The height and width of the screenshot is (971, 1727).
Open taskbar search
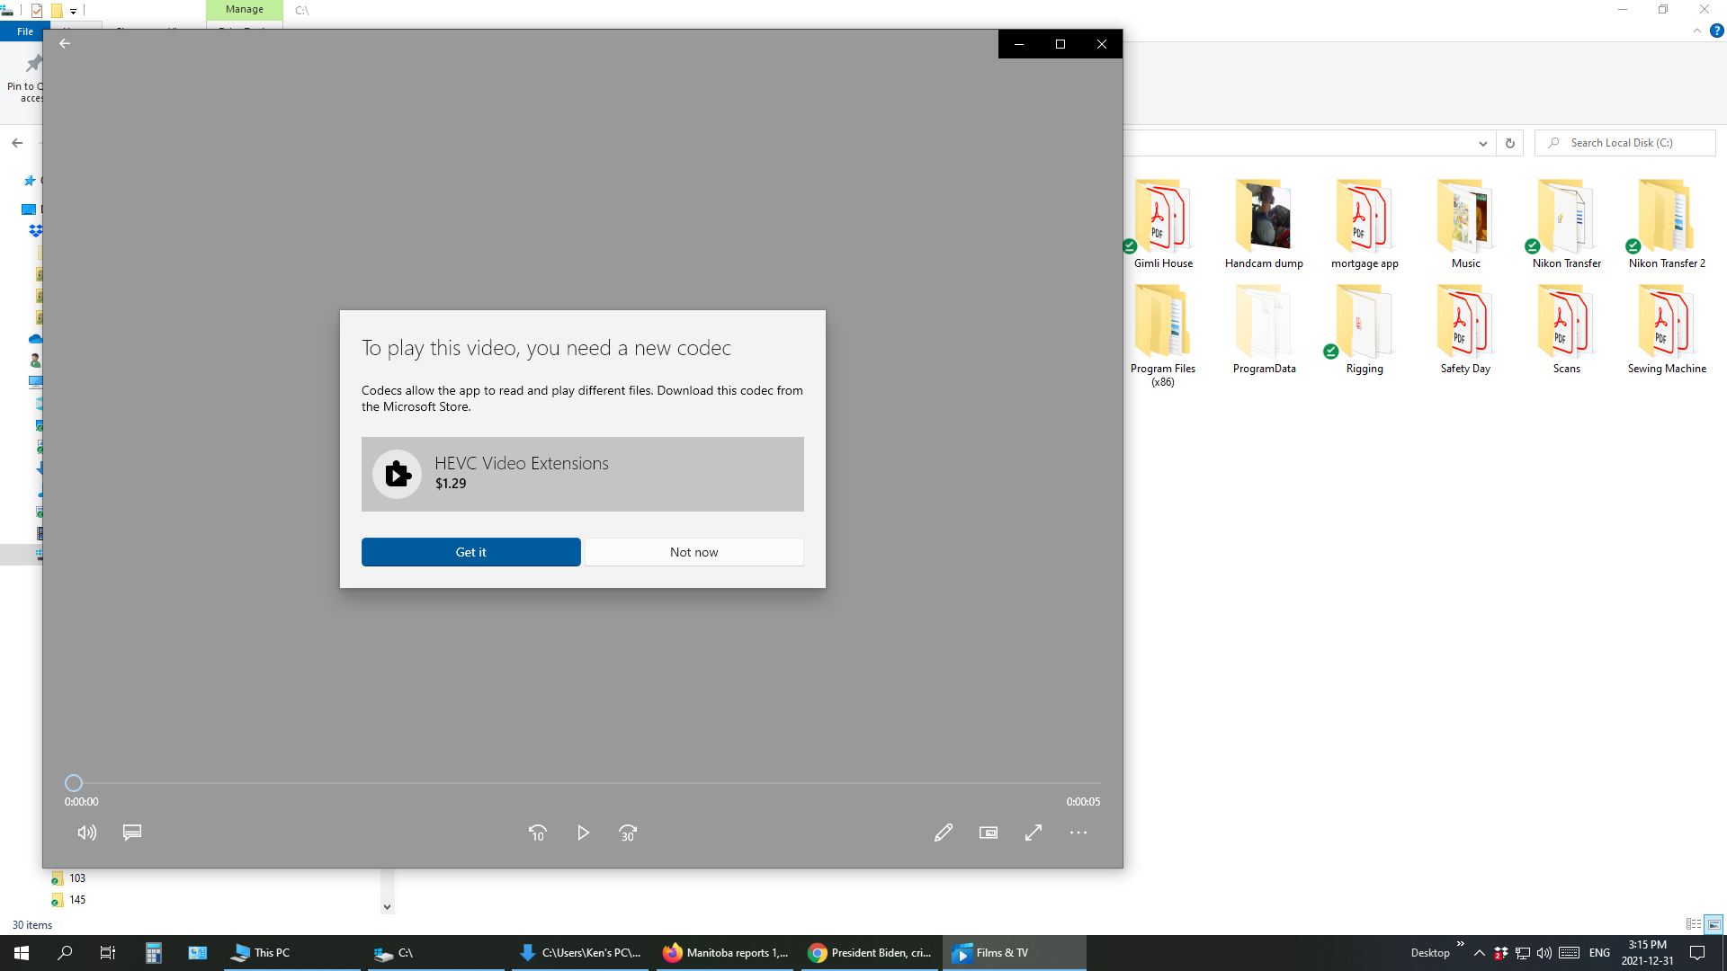click(x=65, y=953)
